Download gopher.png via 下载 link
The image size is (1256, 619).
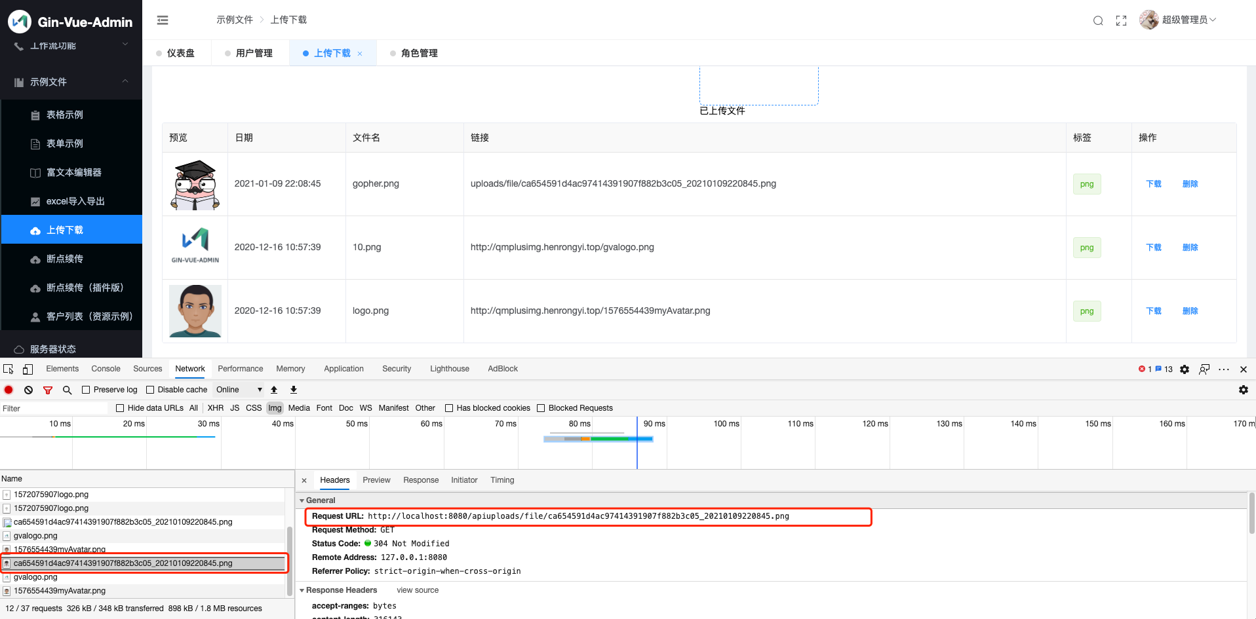point(1153,184)
